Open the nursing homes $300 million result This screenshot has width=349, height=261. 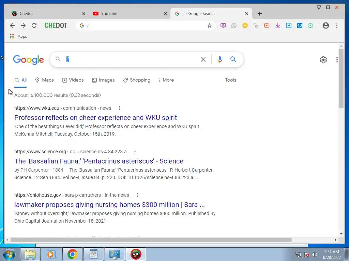coord(109,205)
